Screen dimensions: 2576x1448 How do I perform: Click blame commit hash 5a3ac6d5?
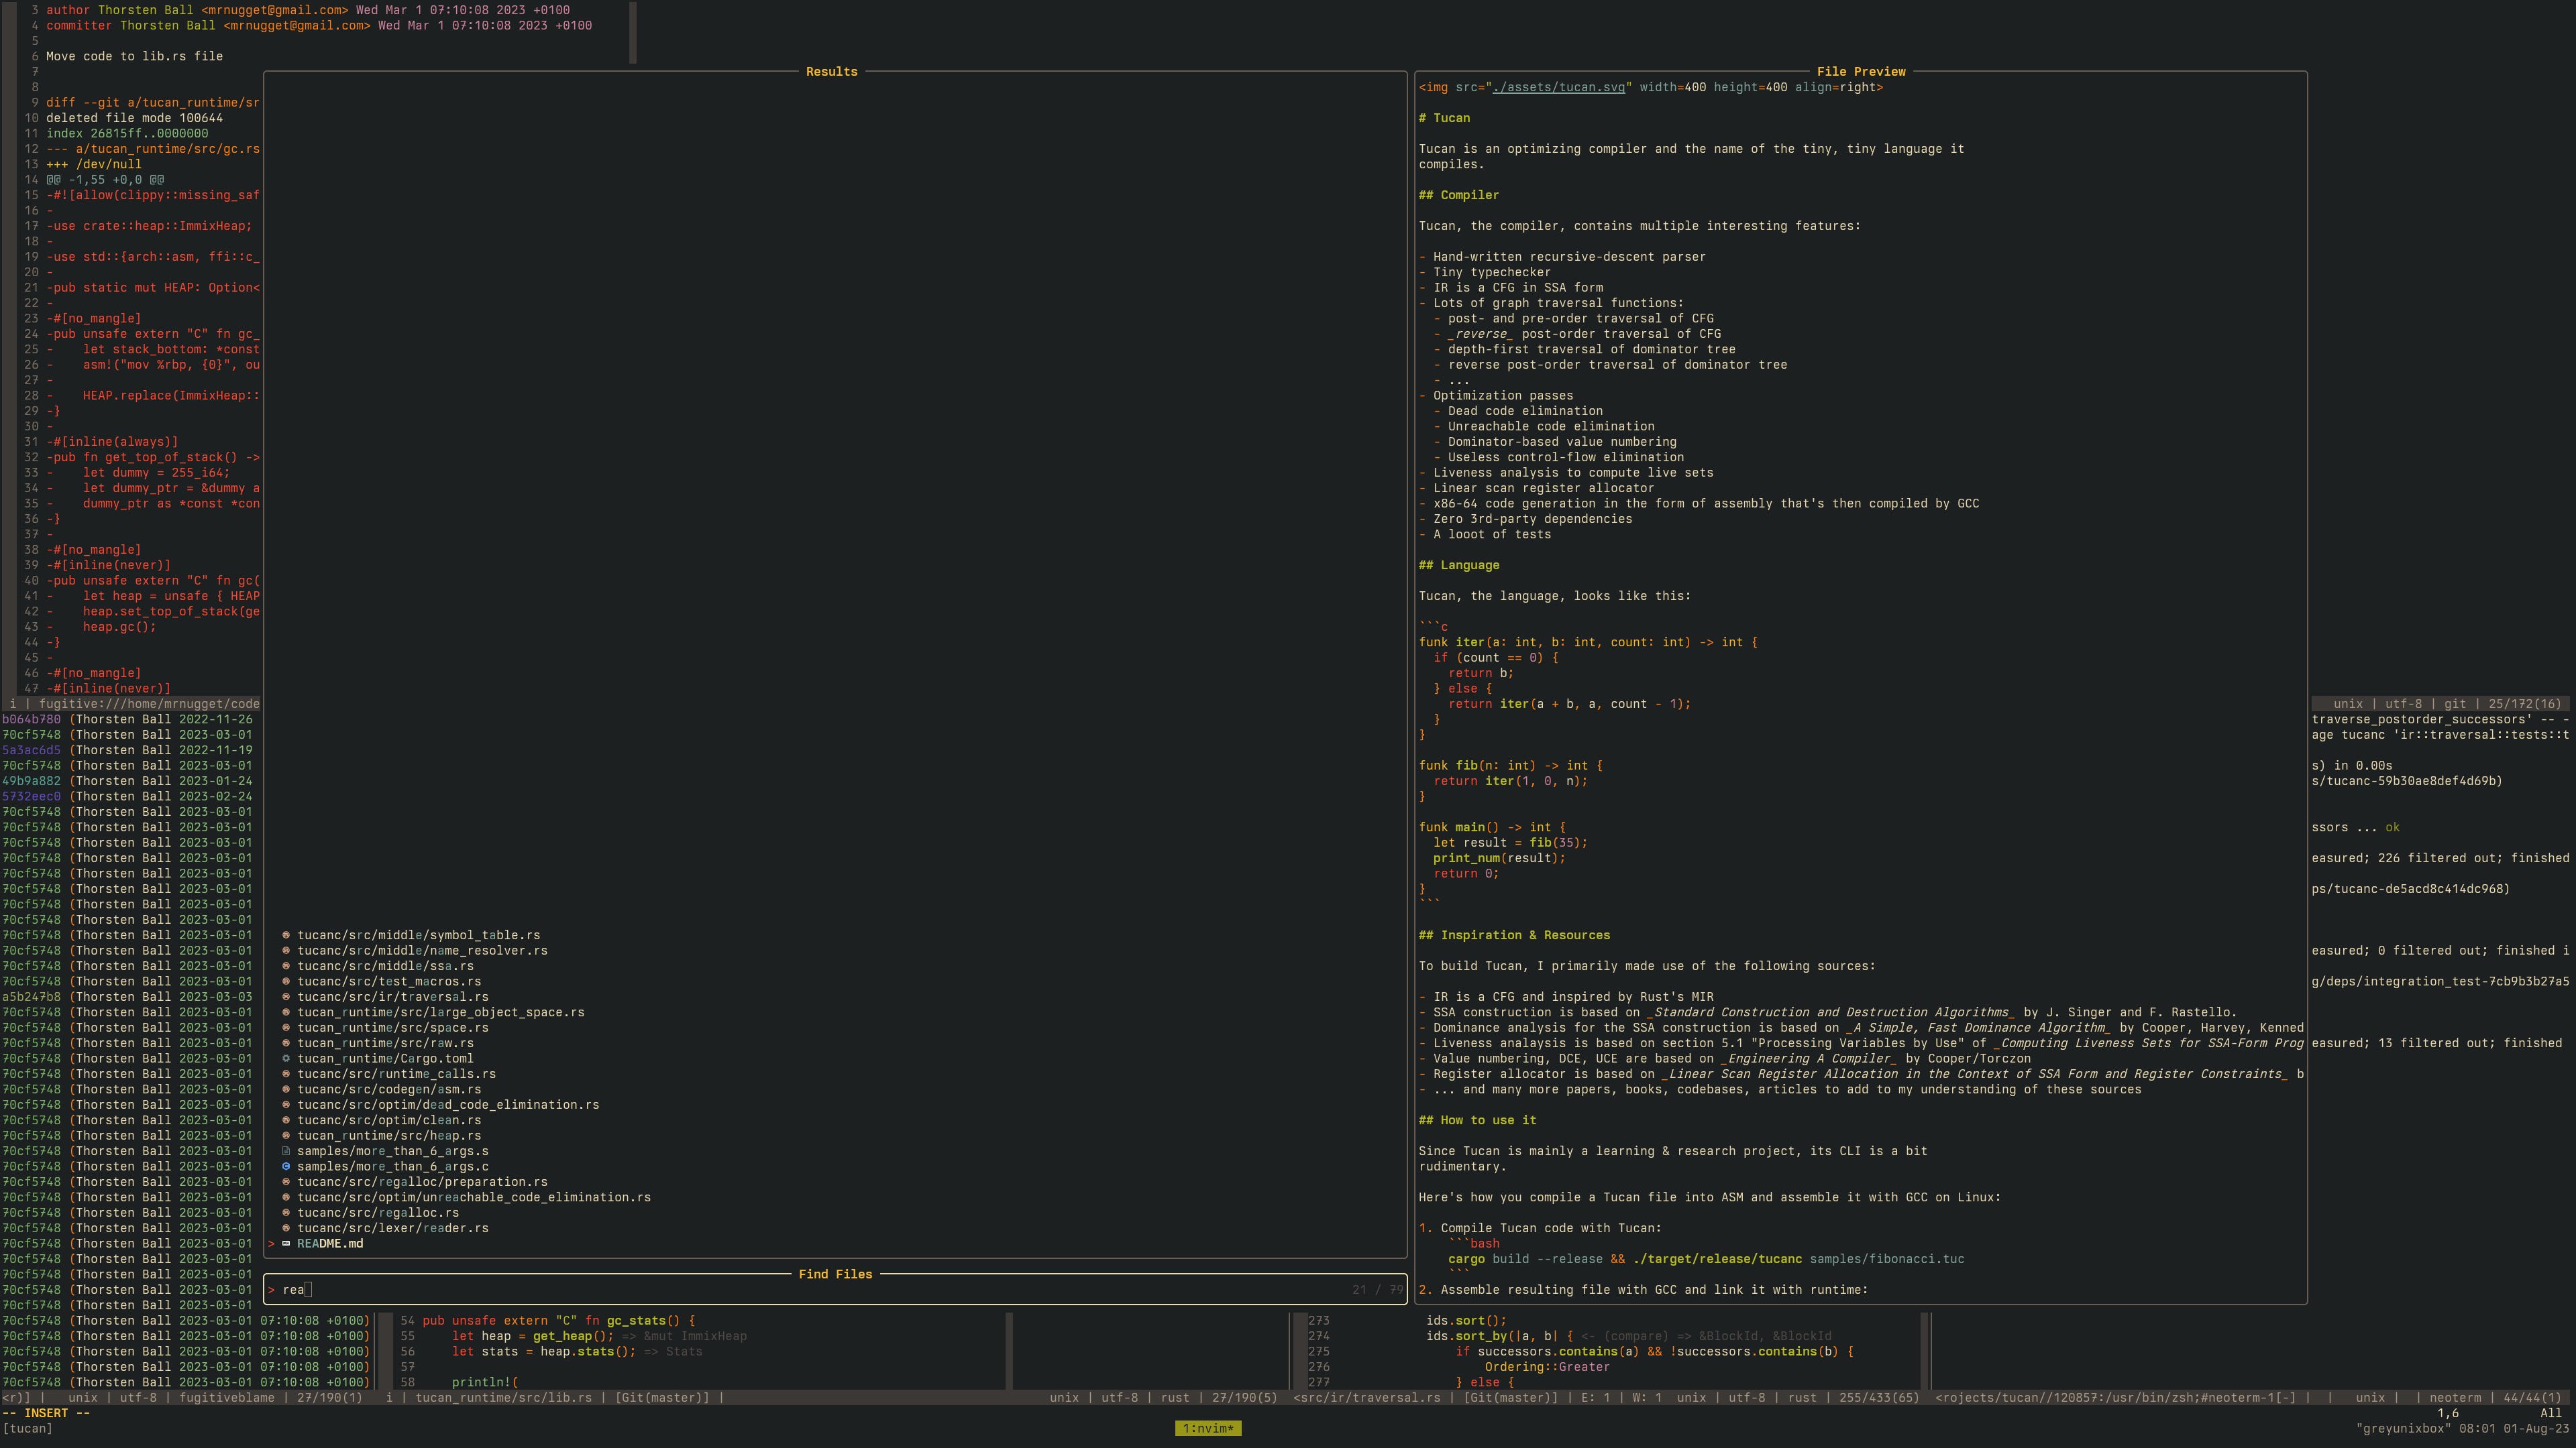[31, 751]
